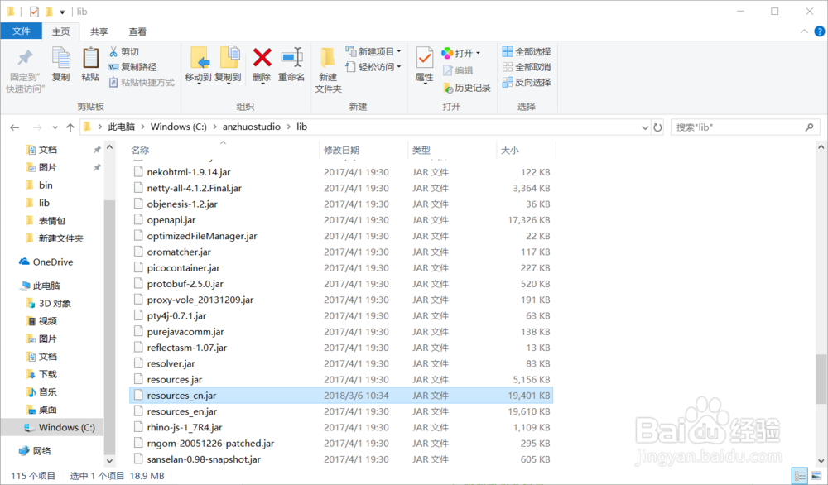Open Customize Quick Access Toolbar dropdown
Screen dimensions: 828x485
(62, 12)
